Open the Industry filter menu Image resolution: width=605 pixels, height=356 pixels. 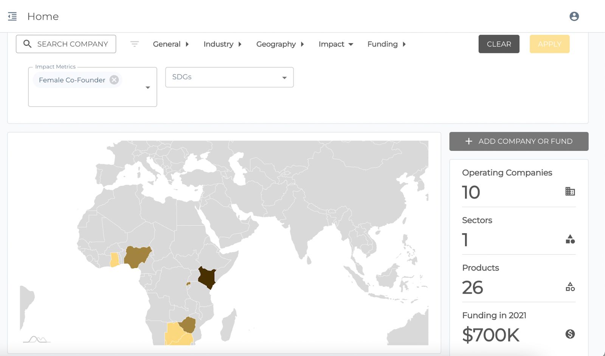coord(222,44)
